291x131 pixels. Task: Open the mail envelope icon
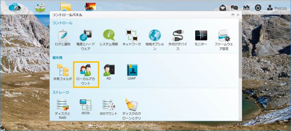223,8
